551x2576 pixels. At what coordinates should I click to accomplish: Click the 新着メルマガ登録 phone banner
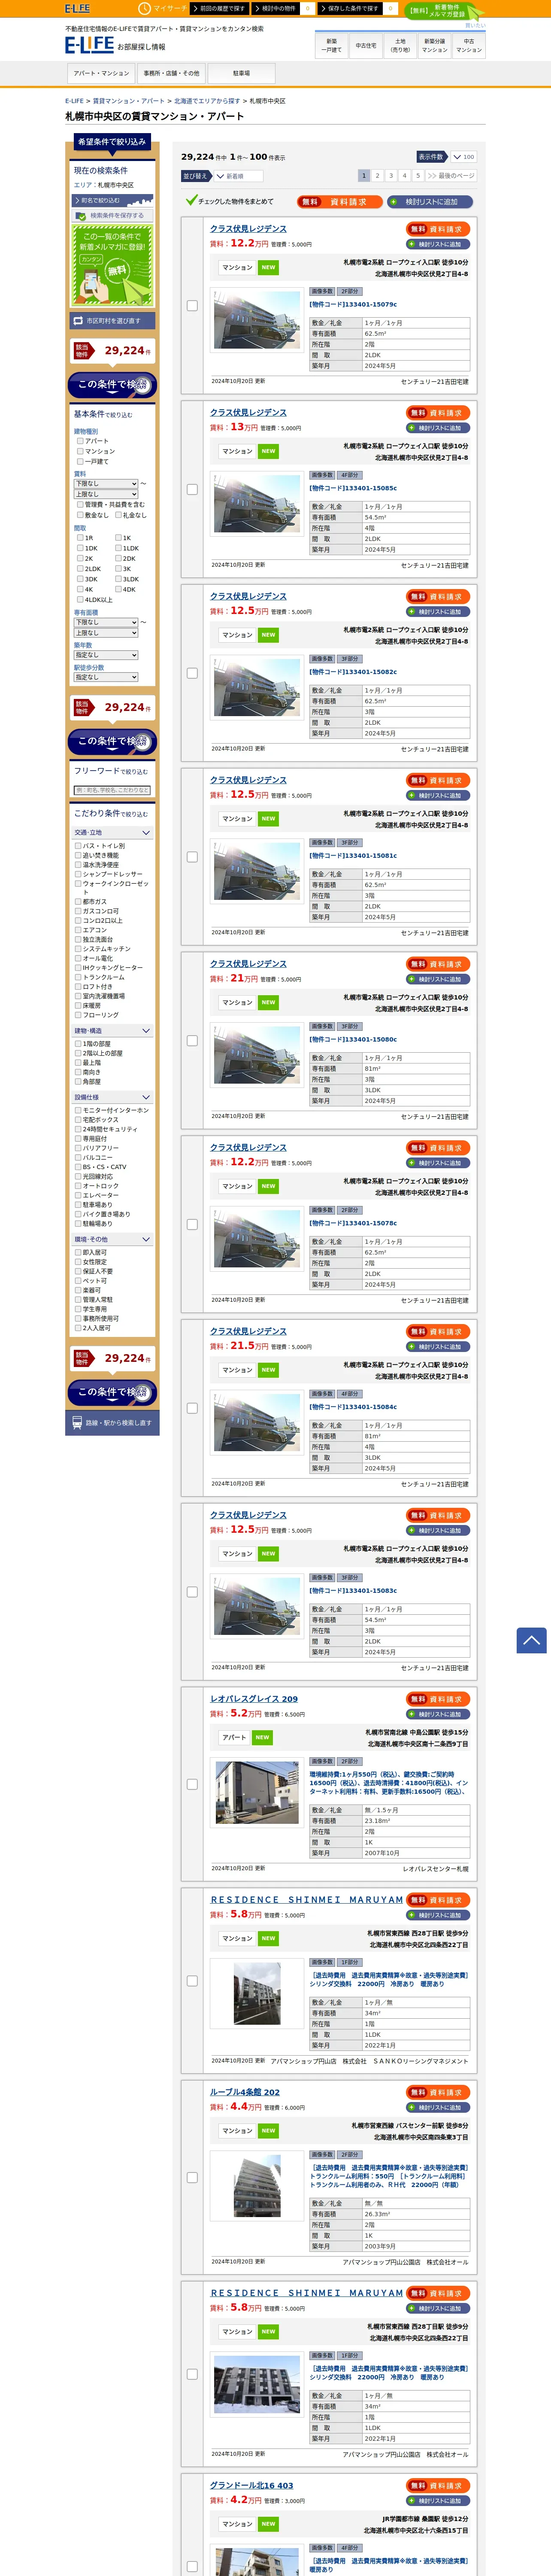tap(112, 264)
